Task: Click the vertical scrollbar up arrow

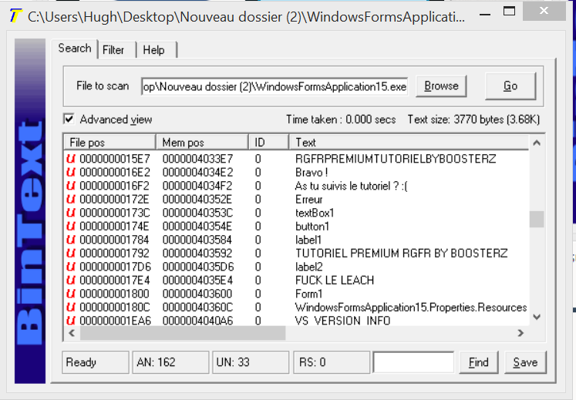Action: click(537, 143)
